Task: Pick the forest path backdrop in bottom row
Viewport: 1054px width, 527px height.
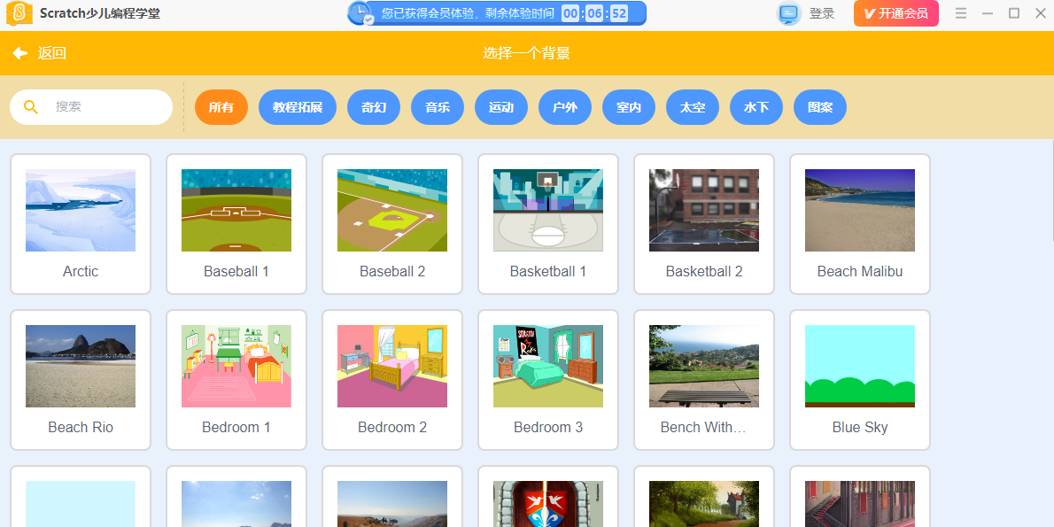Action: coord(704,503)
